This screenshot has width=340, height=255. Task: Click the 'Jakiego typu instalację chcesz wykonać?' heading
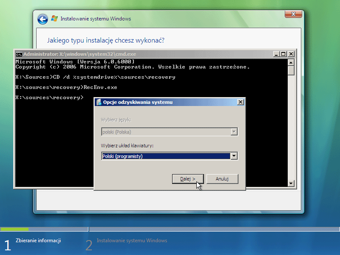[106, 40]
